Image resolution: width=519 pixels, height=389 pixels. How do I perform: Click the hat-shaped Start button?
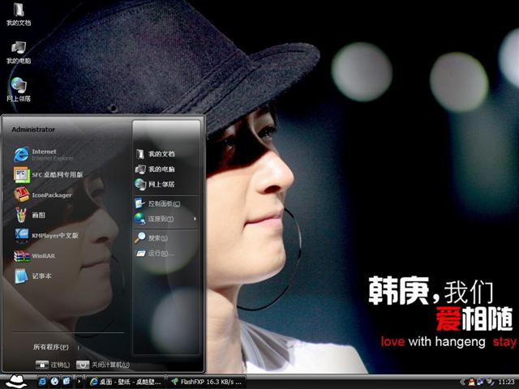point(16,382)
